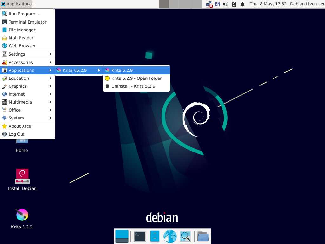Click the Terminal Emulator prompt icon
Screen dimensions: 325x244
click(x=4, y=22)
